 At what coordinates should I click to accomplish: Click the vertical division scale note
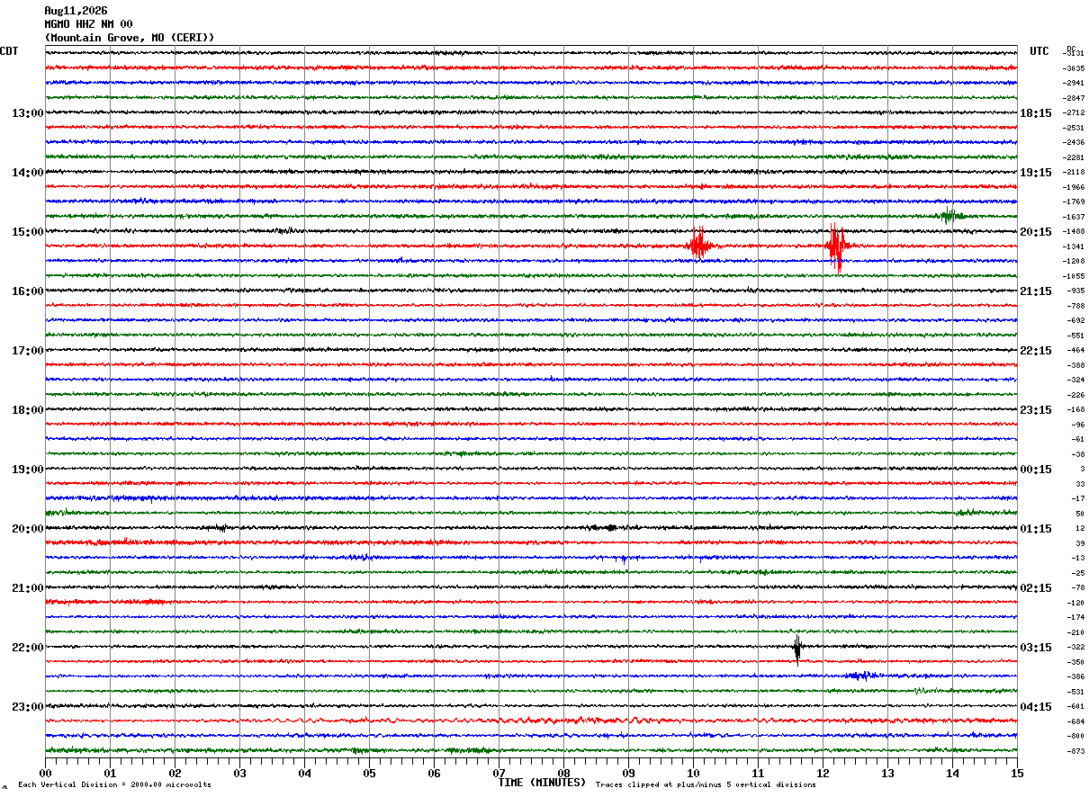tap(114, 784)
